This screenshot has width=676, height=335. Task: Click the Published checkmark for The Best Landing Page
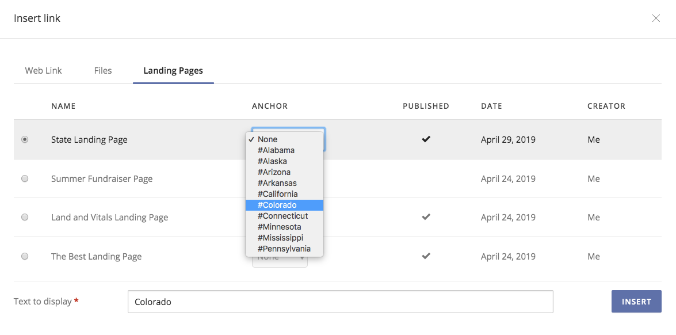(x=426, y=256)
